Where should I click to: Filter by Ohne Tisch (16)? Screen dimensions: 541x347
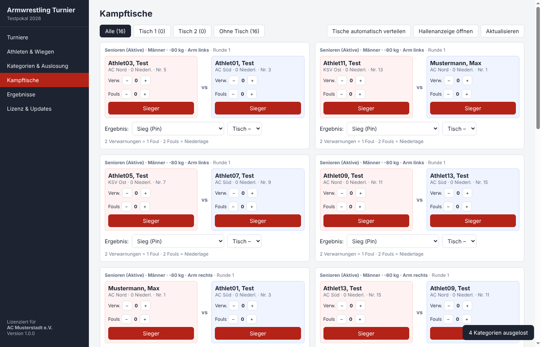tap(239, 31)
